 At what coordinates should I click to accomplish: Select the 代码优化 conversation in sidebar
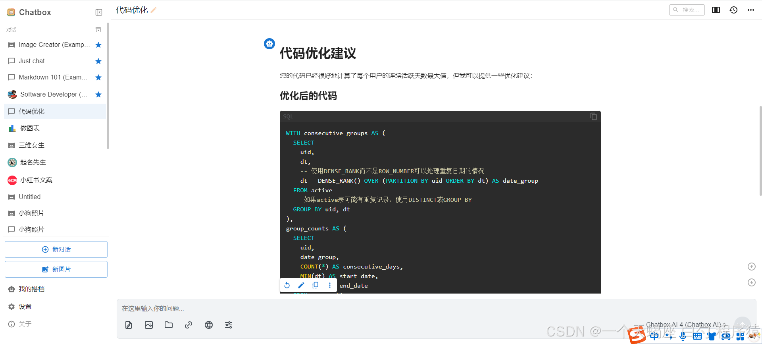55,112
